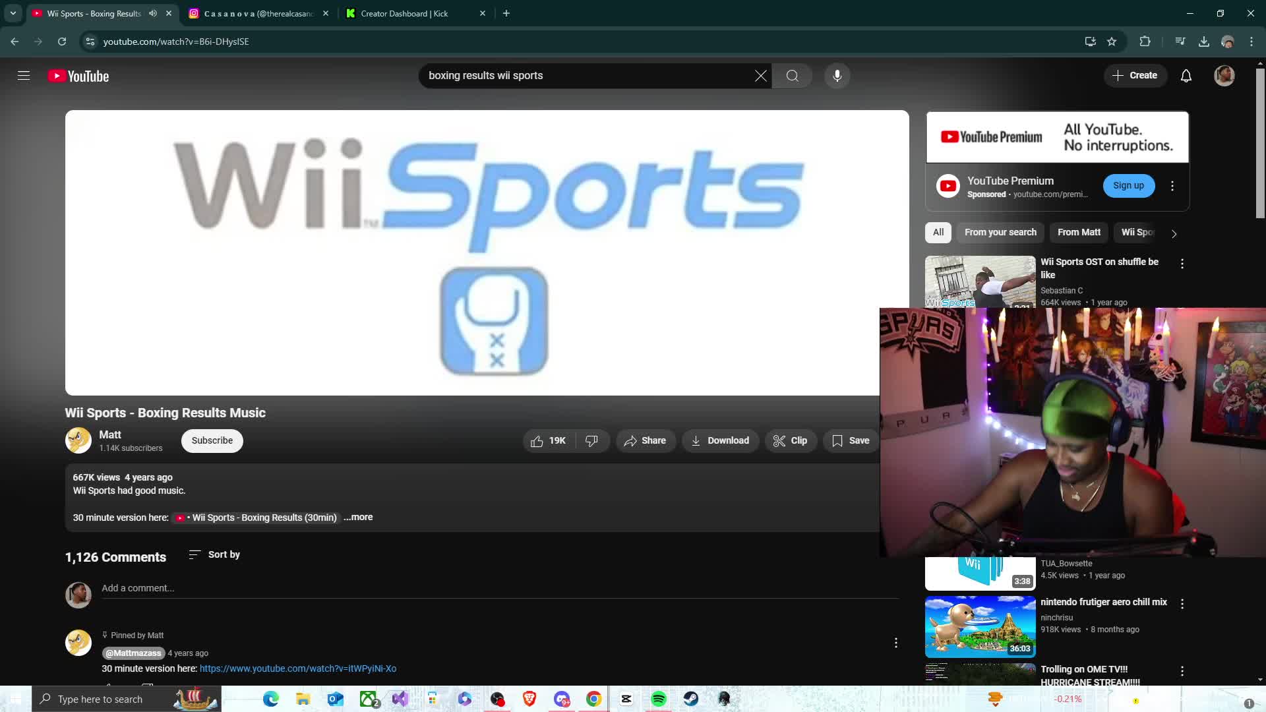Mute the Wii Sports browser tab

tap(153, 13)
